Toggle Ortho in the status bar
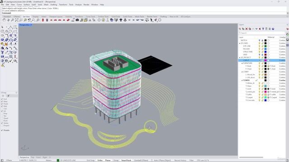The width and height of the screenshot is (289, 162). (x=100, y=160)
